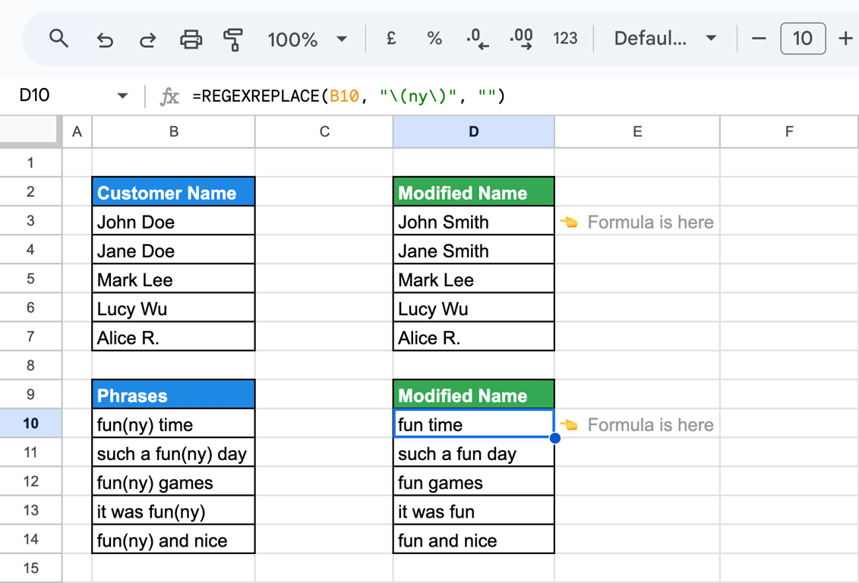Click the select-all corner box
Viewport: 859px width, 583px height.
point(30,131)
